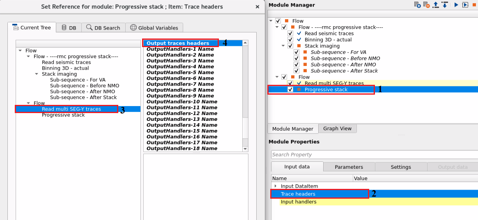The height and width of the screenshot is (220, 478).
Task: Toggle the Flow - rmc progressive stack checkbox
Action: pyautogui.click(x=284, y=27)
